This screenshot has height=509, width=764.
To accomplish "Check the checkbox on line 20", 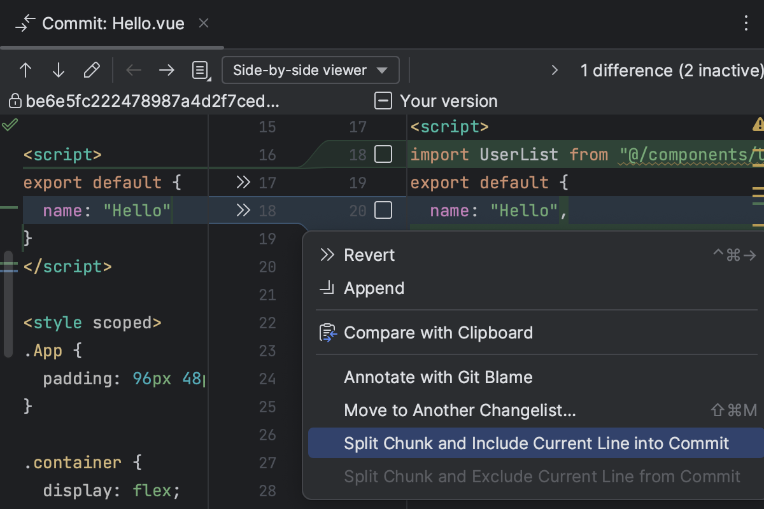I will [383, 211].
